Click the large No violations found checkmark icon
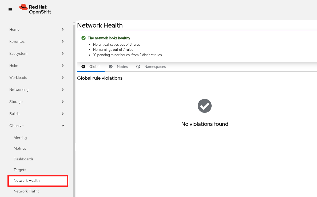The image size is (317, 197). pos(204,106)
